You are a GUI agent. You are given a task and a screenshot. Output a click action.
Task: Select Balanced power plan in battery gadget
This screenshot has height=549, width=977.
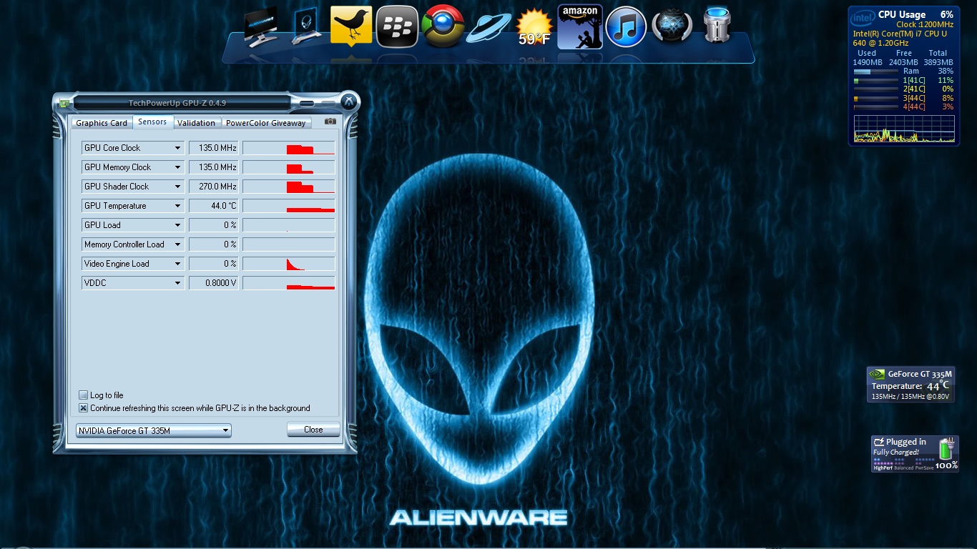coord(903,468)
